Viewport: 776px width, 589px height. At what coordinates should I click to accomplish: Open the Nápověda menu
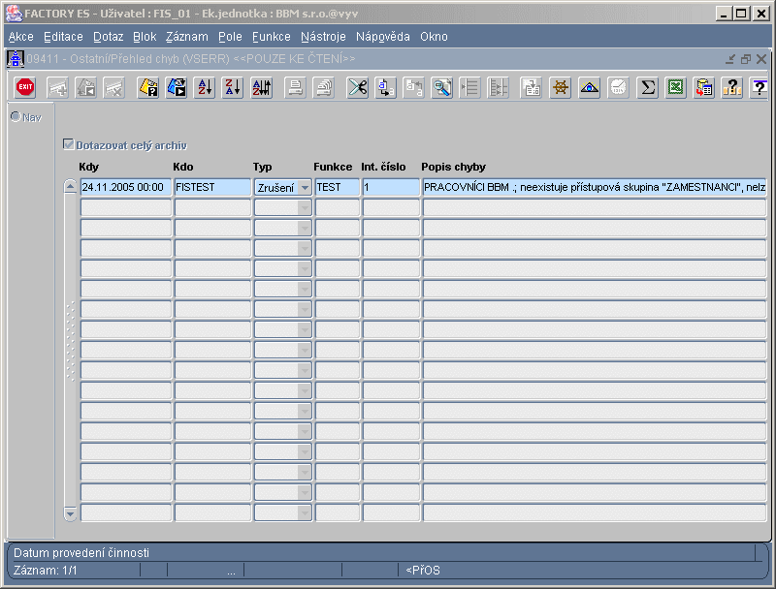[383, 37]
